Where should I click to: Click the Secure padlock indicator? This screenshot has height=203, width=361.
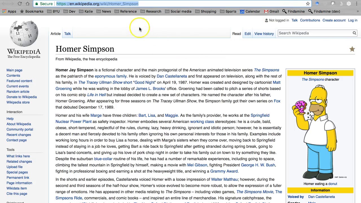coord(43,4)
